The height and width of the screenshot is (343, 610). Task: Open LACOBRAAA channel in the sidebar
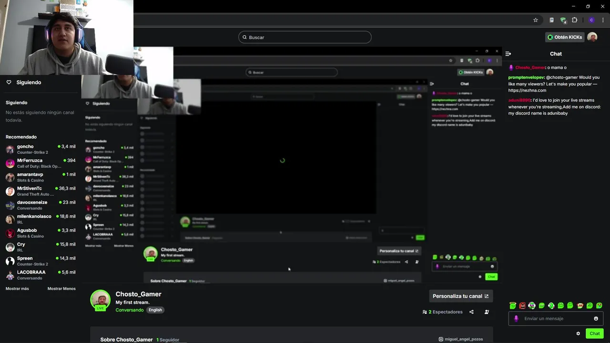(41, 275)
